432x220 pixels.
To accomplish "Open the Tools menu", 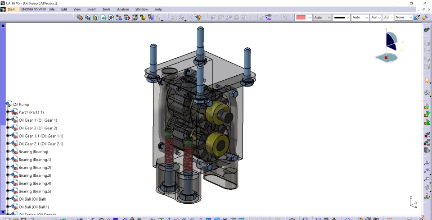I will click(106, 9).
